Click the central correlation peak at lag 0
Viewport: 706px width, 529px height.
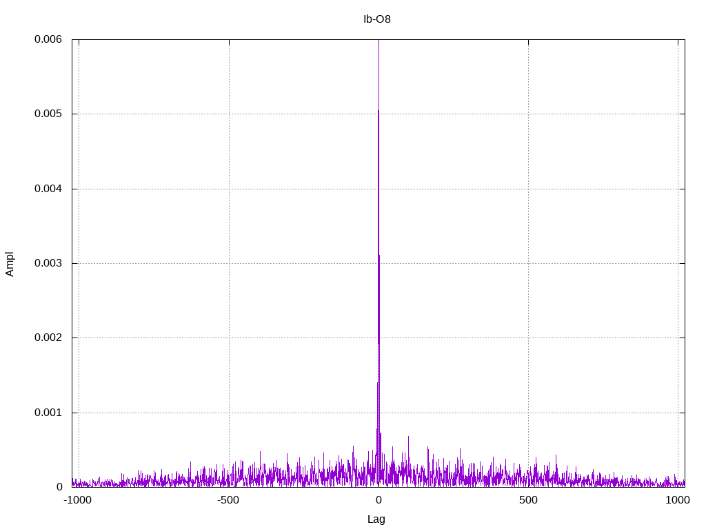click(x=379, y=263)
